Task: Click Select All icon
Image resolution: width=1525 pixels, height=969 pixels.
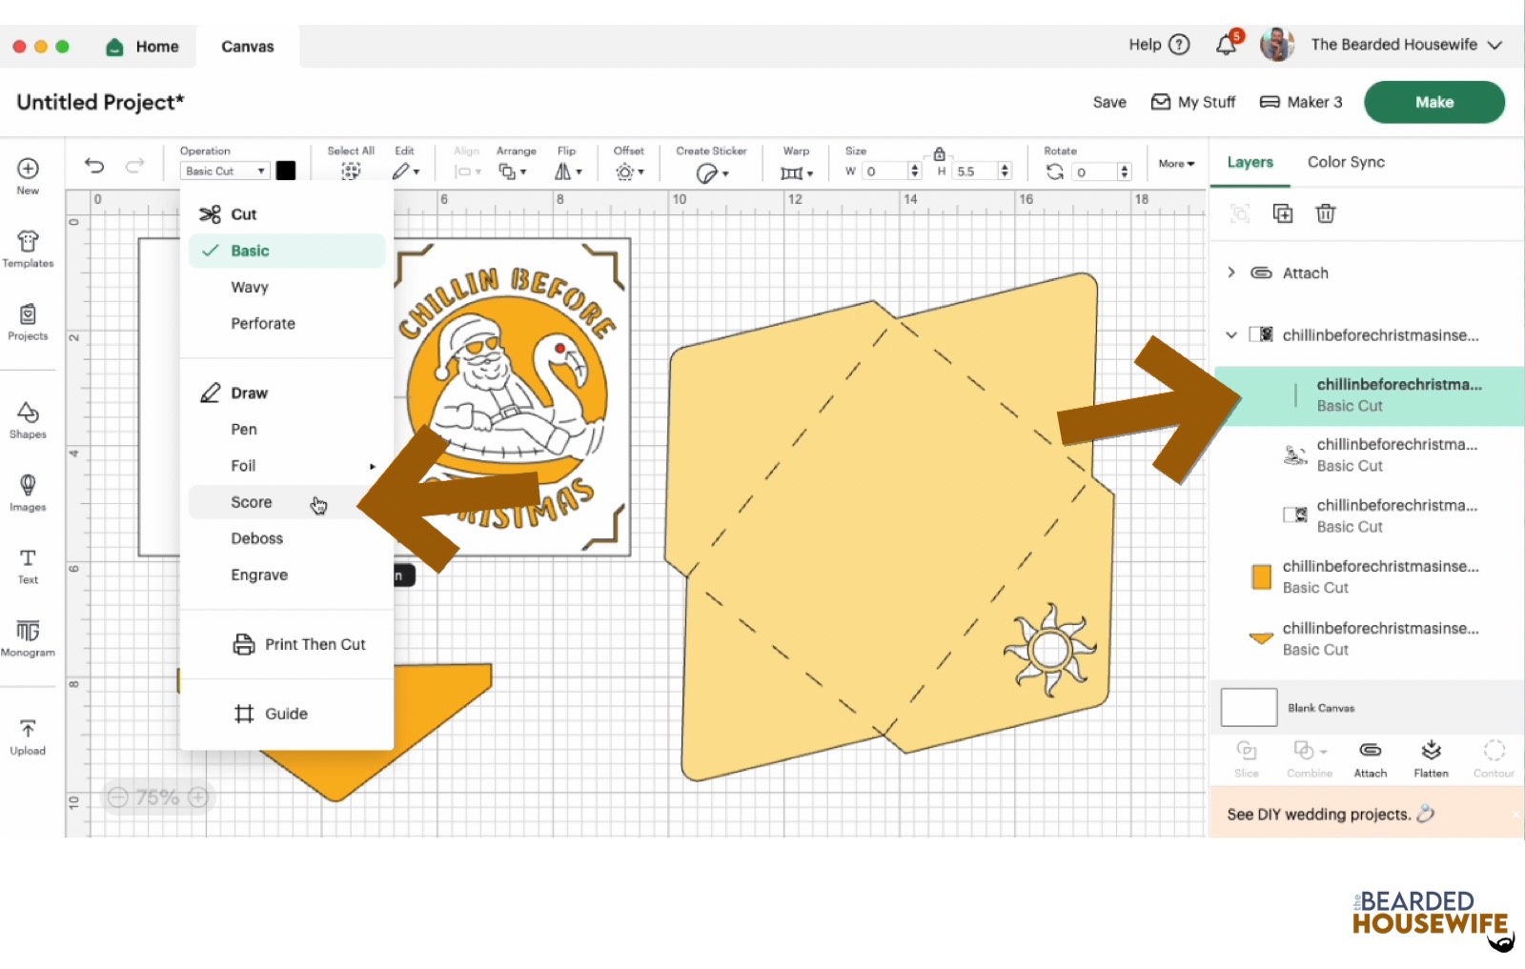Action: click(x=351, y=172)
